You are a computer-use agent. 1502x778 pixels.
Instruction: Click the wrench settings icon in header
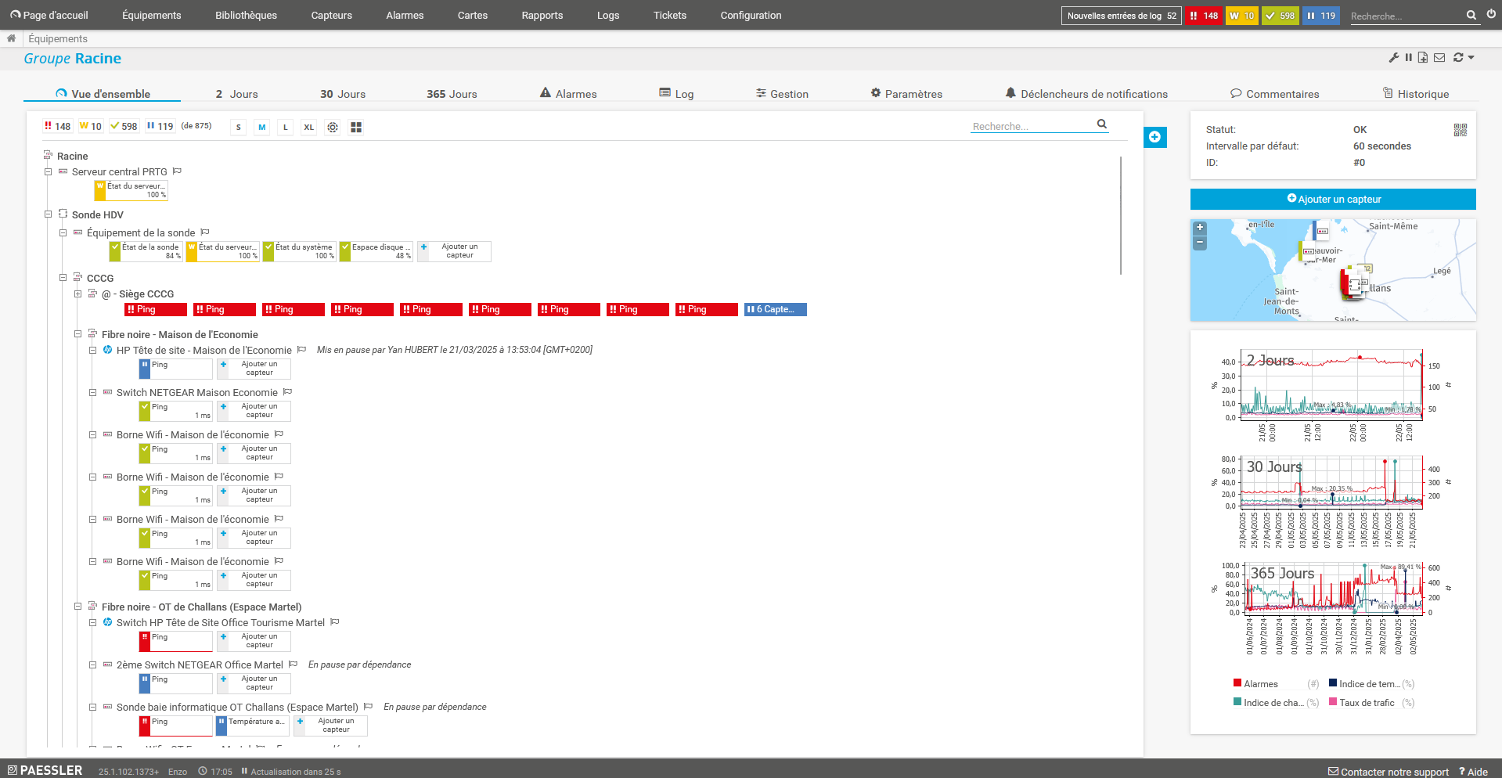pos(1394,58)
